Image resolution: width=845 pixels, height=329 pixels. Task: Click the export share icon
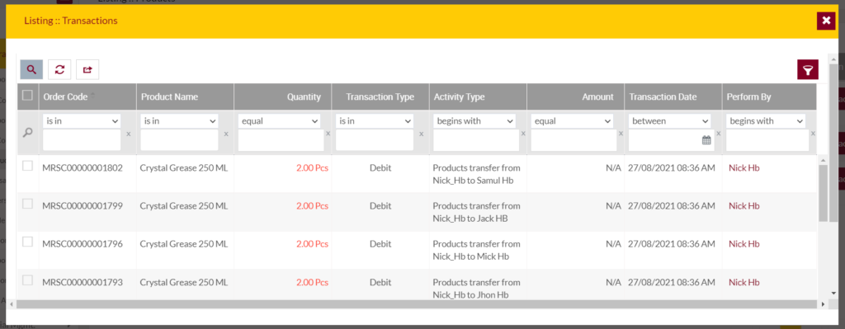pyautogui.click(x=87, y=69)
